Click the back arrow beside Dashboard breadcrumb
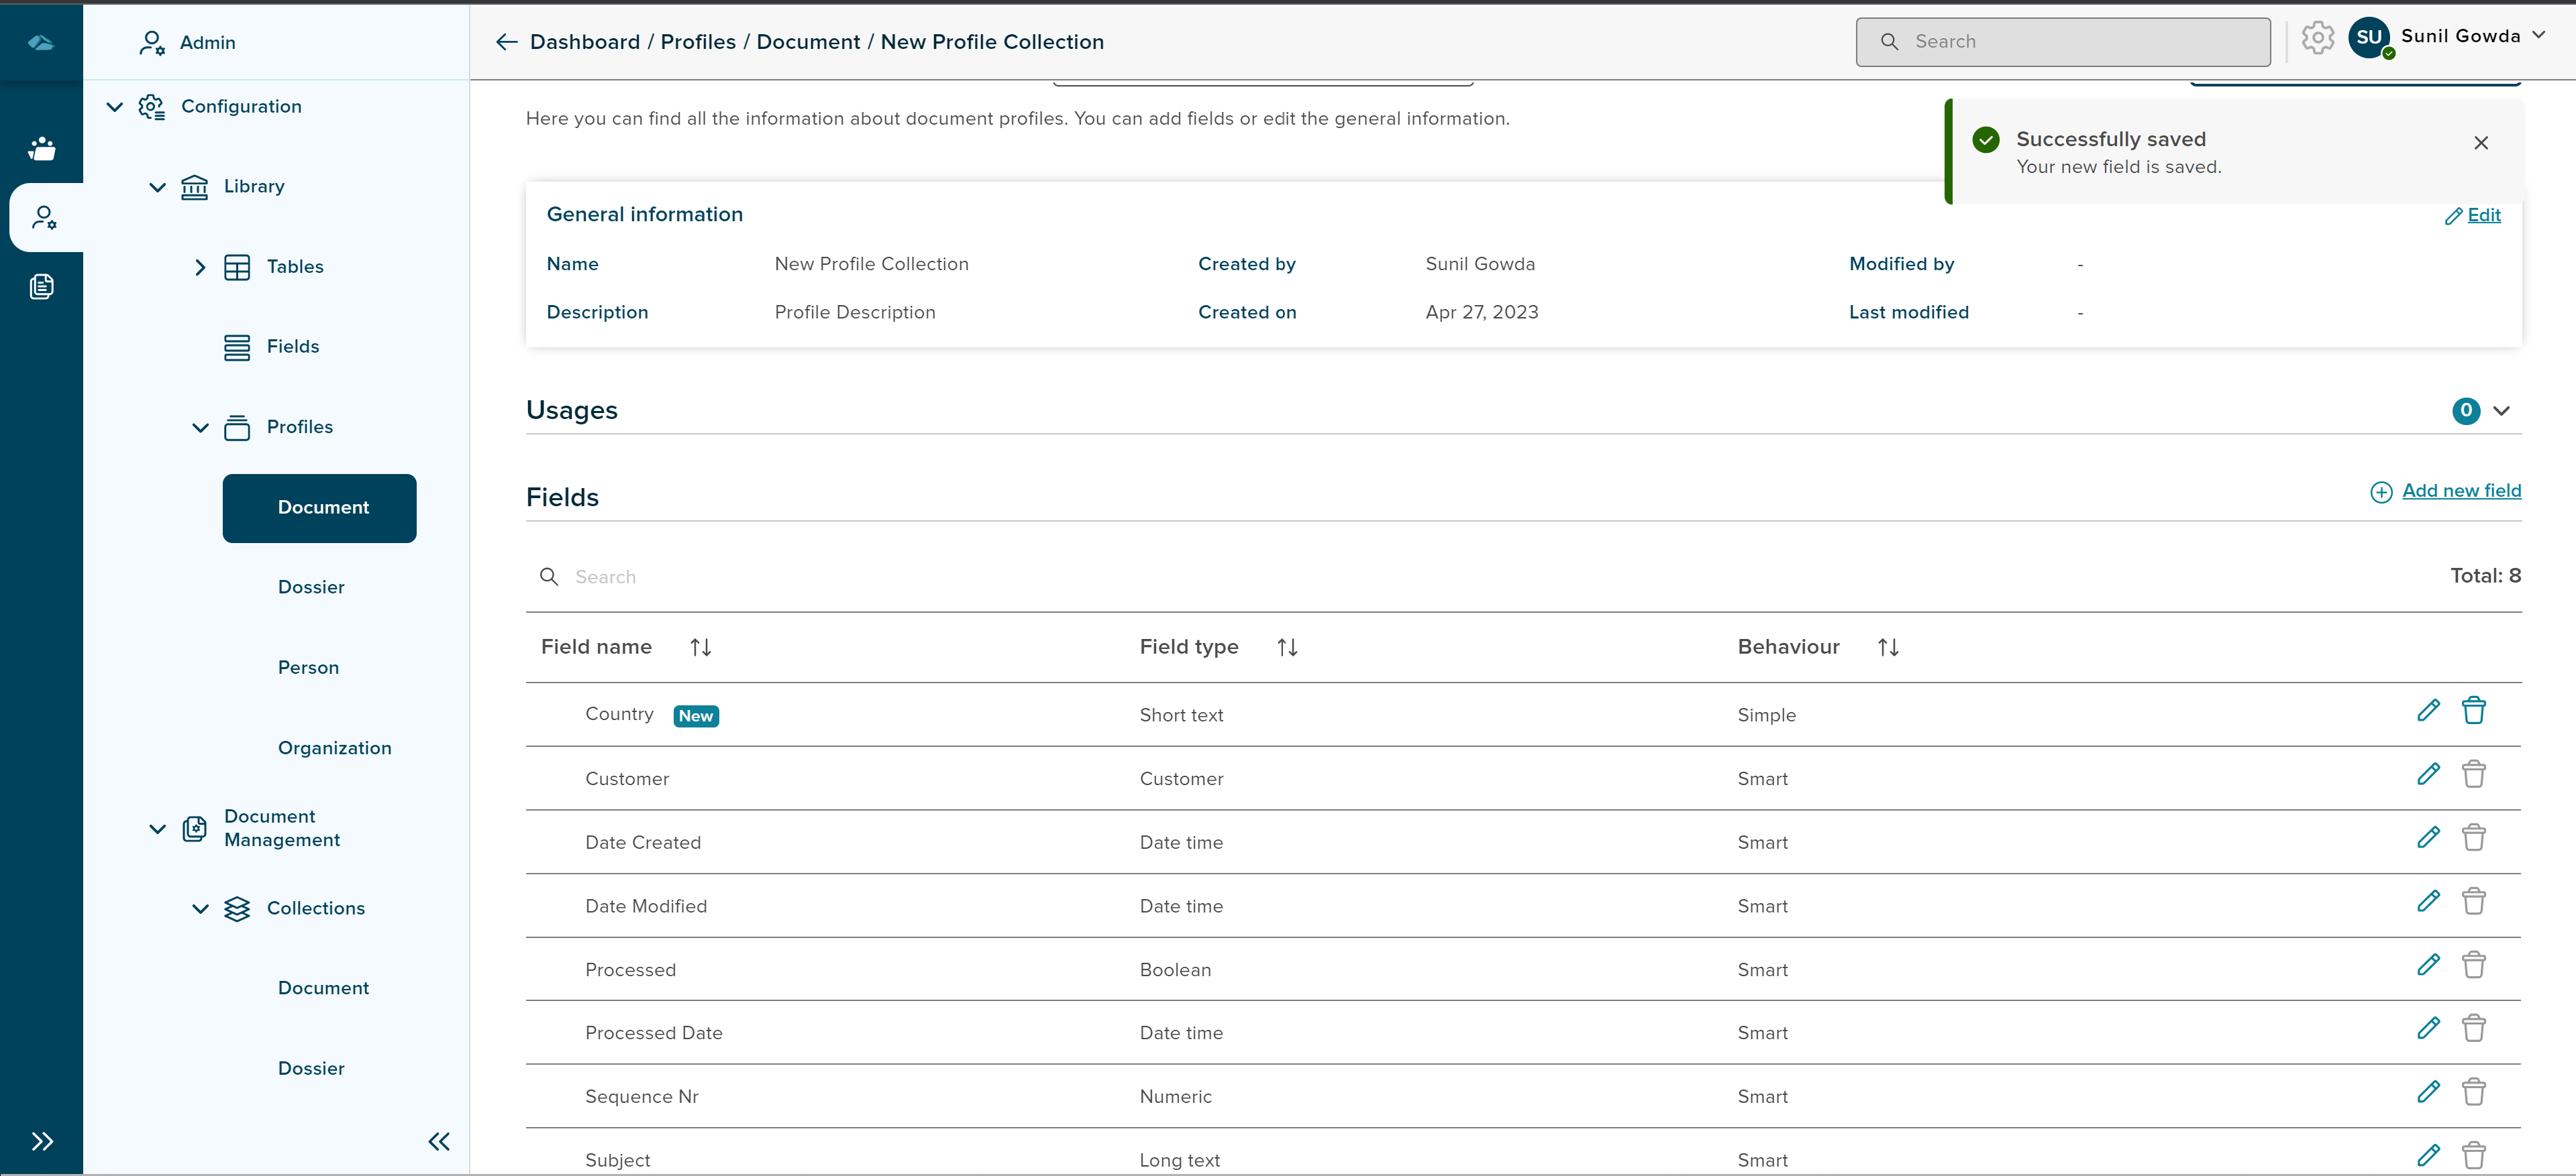Image resolution: width=2576 pixels, height=1176 pixels. click(x=506, y=42)
